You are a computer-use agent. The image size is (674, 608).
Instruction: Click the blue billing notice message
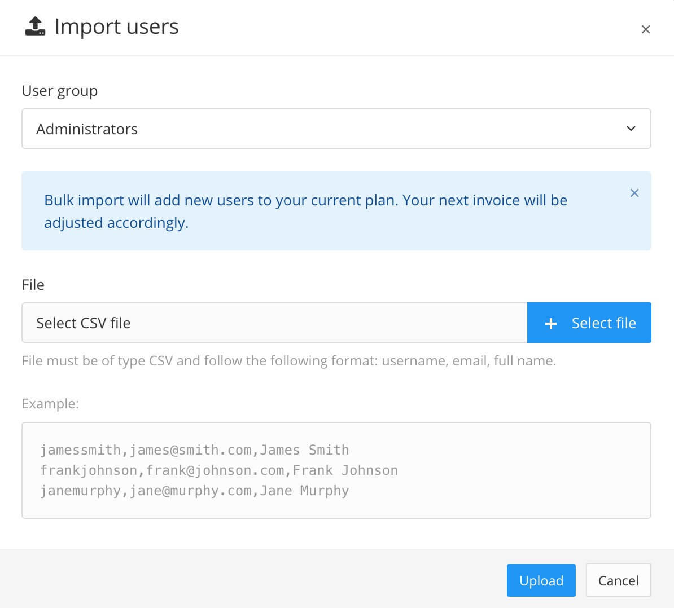click(x=305, y=211)
